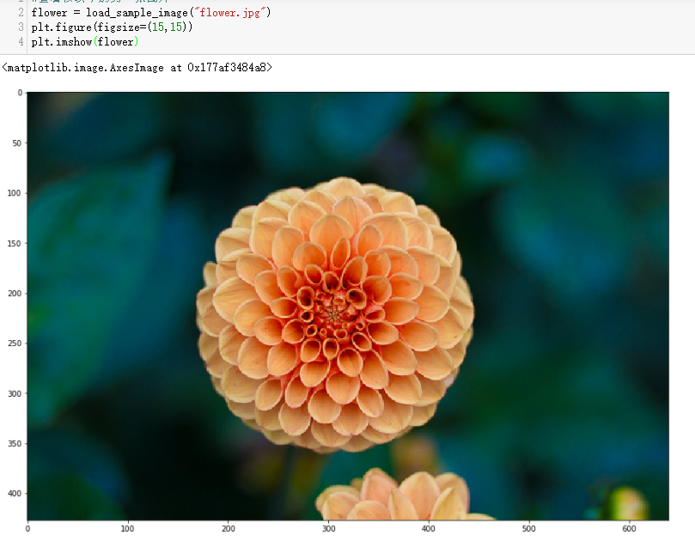
Task: Click the plt.imshow(flower) code line
Action: 85,42
